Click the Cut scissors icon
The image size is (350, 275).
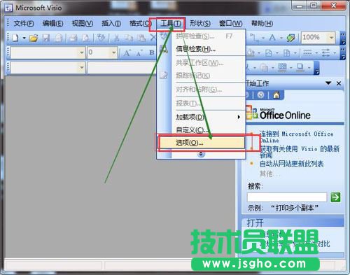pyautogui.click(x=116, y=38)
